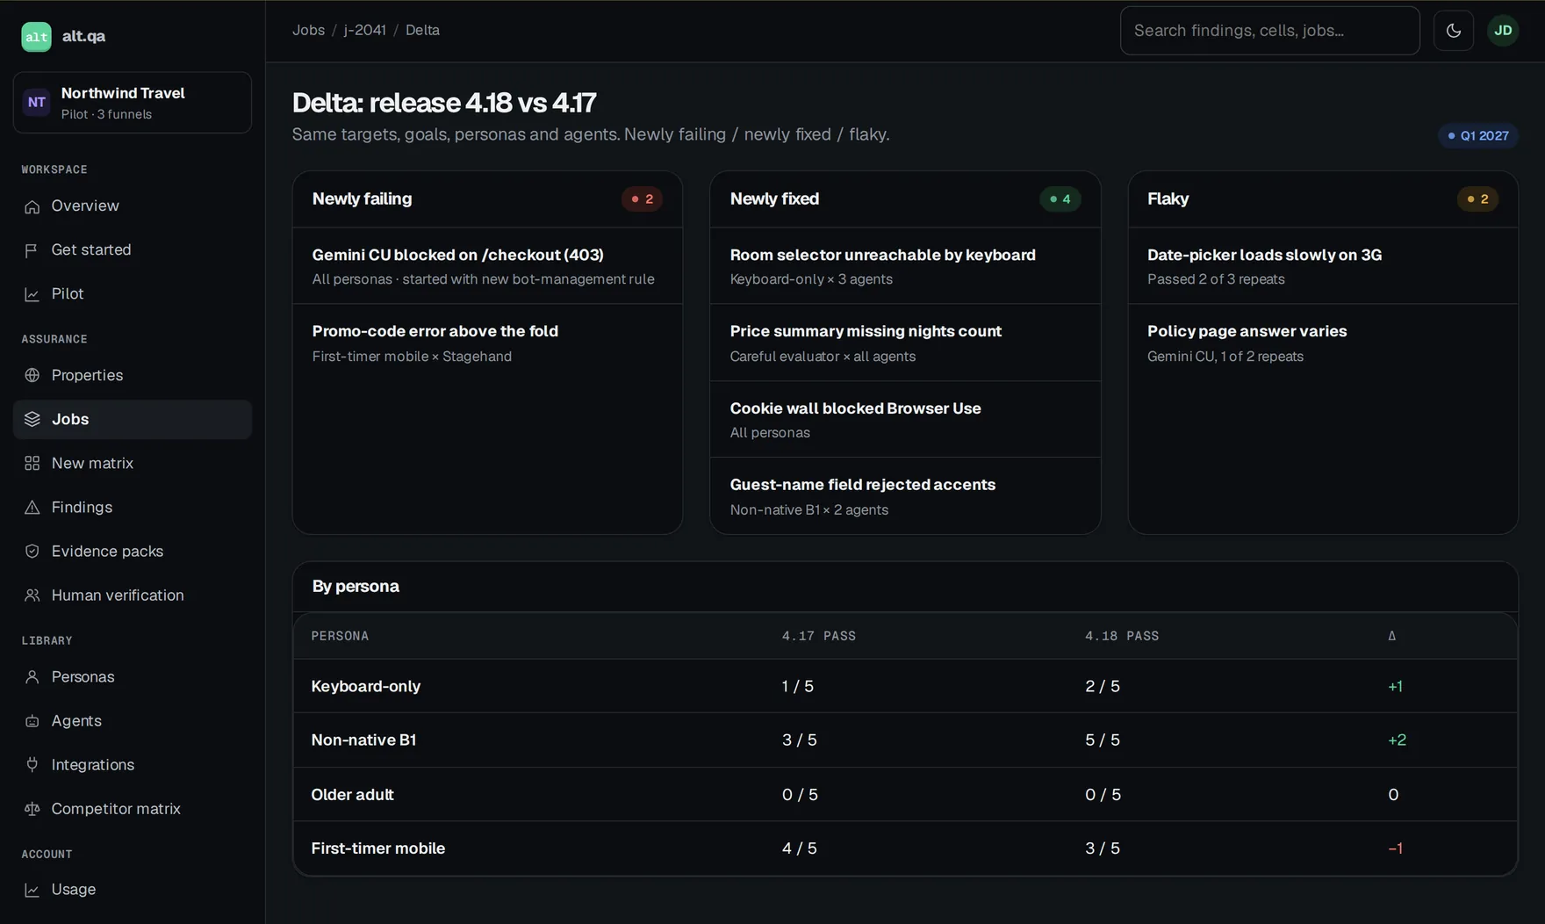Open Competitor matrix scales icon

(32, 809)
